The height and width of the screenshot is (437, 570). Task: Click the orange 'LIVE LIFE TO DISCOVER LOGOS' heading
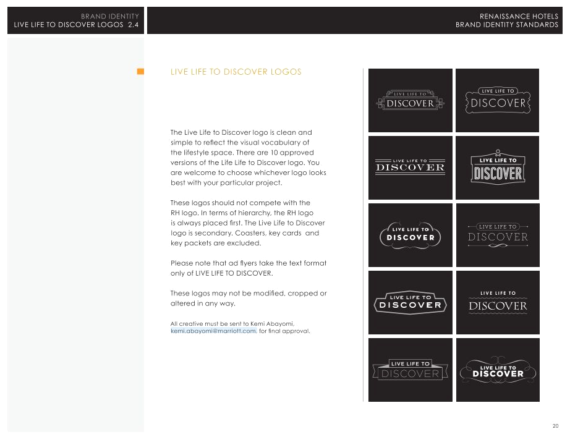click(x=236, y=72)
